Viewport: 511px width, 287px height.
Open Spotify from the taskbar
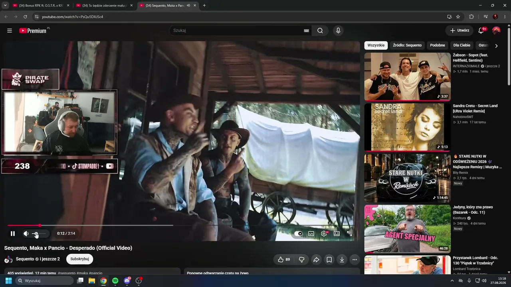tap(115, 281)
